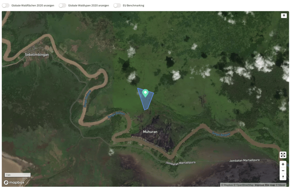Click the green location marker pin
Image resolution: width=290 pixels, height=189 pixels.
pos(145,93)
